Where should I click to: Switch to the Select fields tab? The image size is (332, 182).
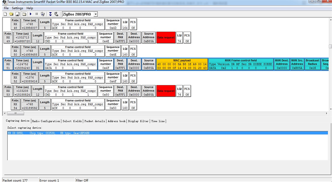point(72,121)
